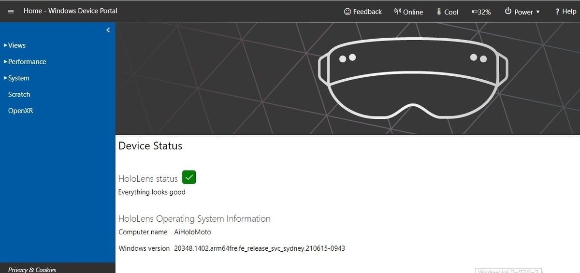Select the 'HoloLens status' label

coord(148,178)
